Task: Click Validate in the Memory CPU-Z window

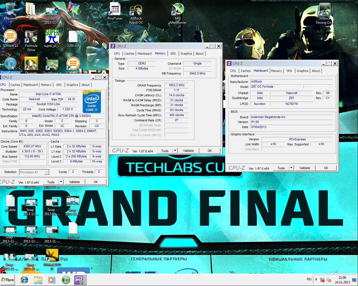Action: pos(188,151)
